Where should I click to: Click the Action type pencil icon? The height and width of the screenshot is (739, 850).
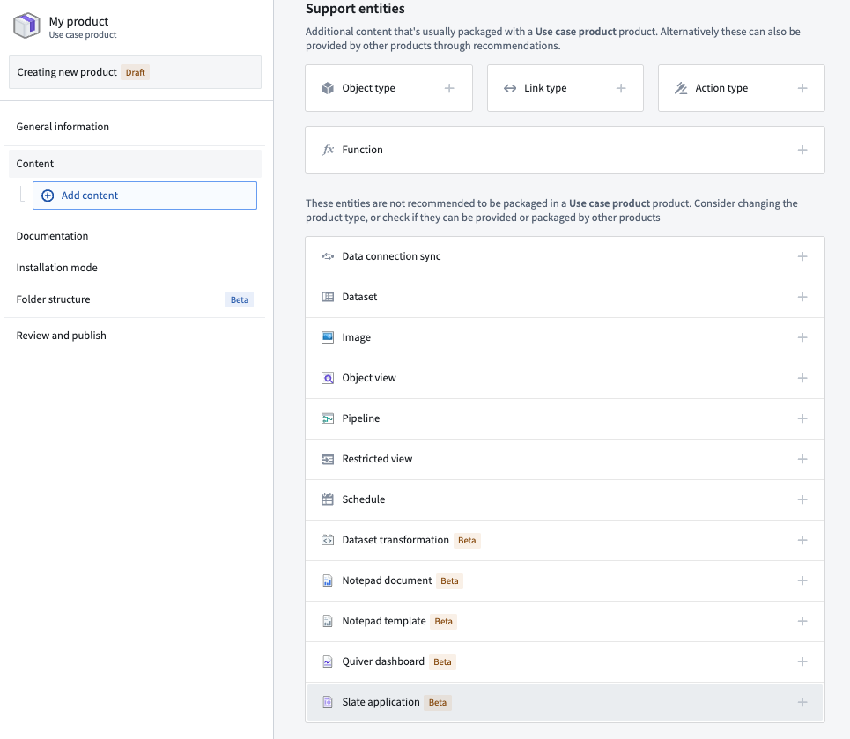tap(681, 88)
